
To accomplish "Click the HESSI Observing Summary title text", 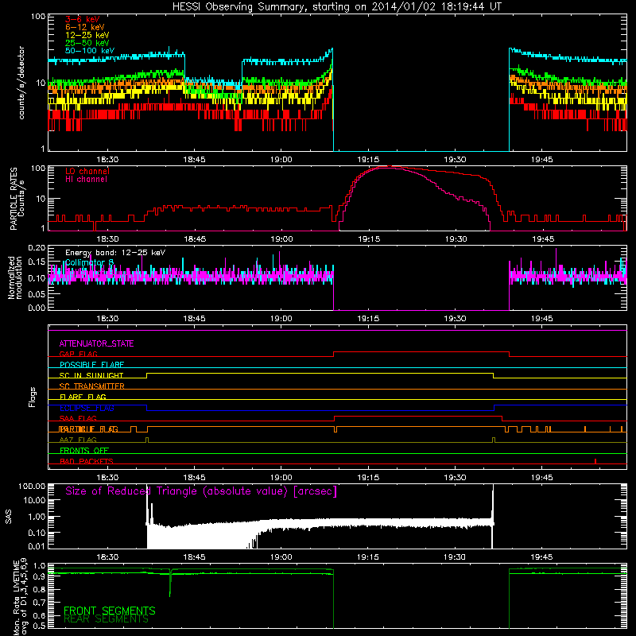I will pyautogui.click(x=336, y=7).
